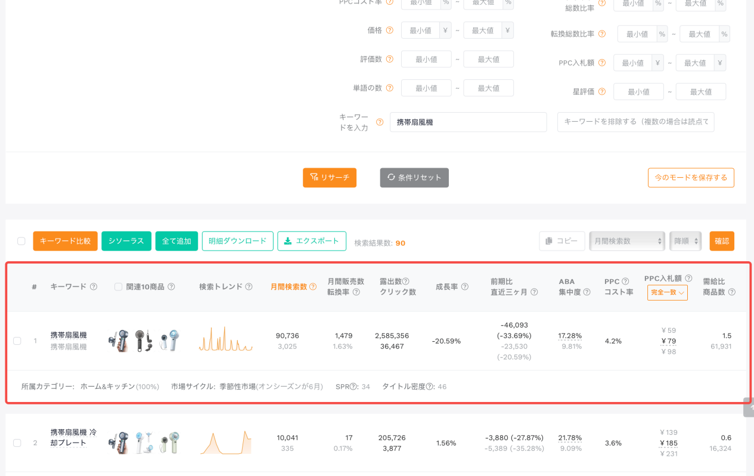Viewport: 754px width, 476px height.
Task: Click help icon next to PPC入札額 filter
Action: (602, 63)
